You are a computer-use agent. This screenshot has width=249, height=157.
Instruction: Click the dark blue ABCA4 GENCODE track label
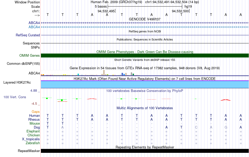tap(34, 23)
